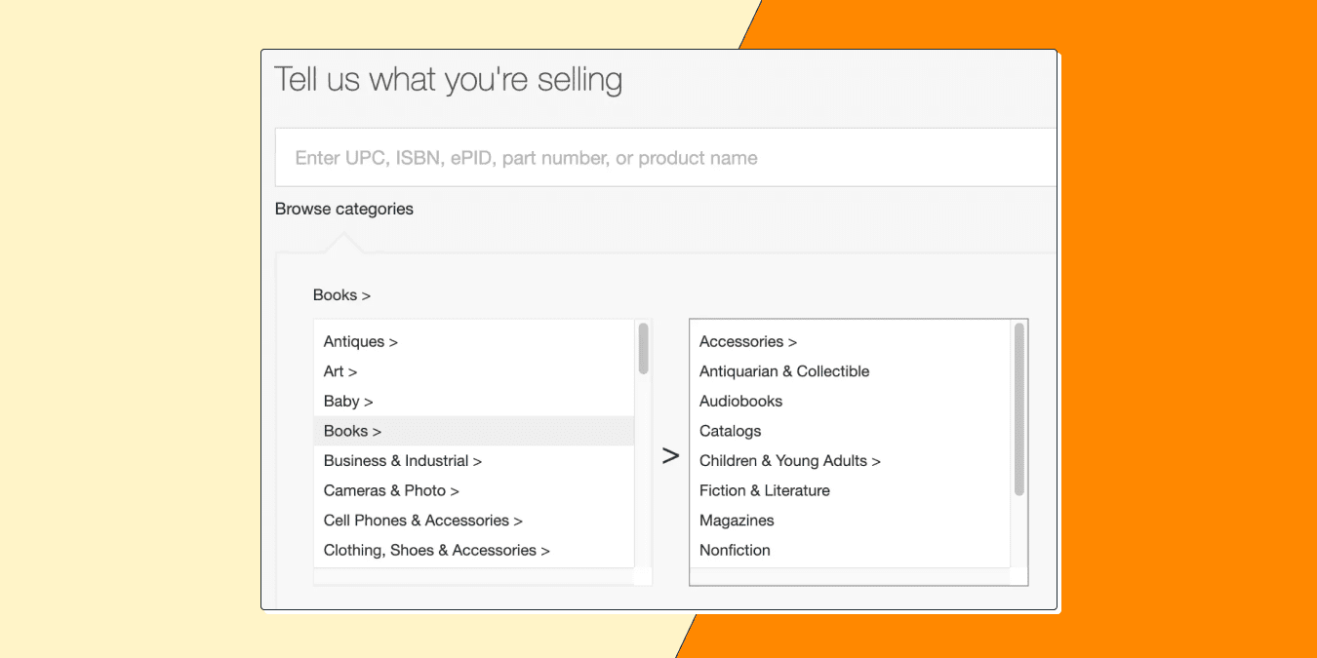Expand the Accessories subcategory
The width and height of the screenshot is (1317, 658).
(x=747, y=341)
